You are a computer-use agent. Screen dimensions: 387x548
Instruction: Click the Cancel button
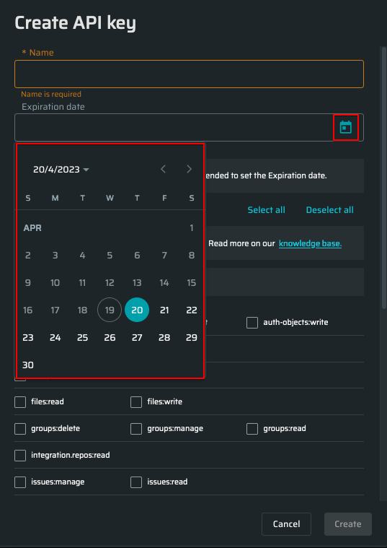coord(287,524)
